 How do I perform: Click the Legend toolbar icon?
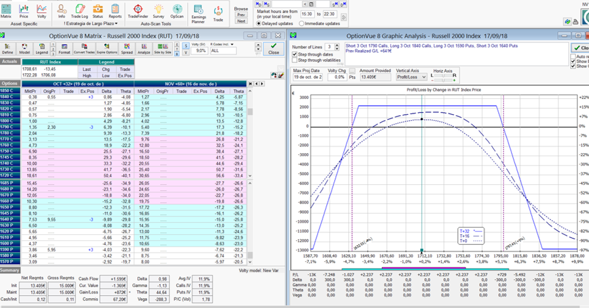pos(41,48)
